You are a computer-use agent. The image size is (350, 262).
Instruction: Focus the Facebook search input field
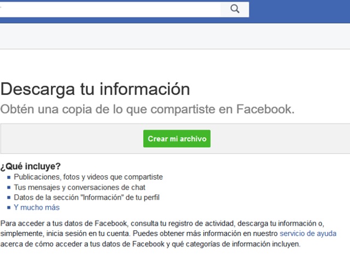coord(110,9)
